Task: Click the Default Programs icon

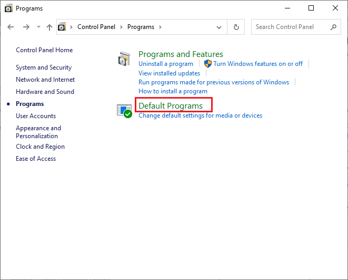Action: (124, 111)
